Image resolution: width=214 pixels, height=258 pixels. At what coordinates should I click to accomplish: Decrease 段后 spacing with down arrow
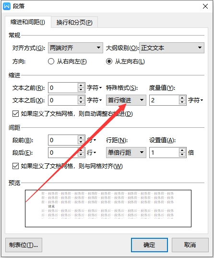[81, 155]
